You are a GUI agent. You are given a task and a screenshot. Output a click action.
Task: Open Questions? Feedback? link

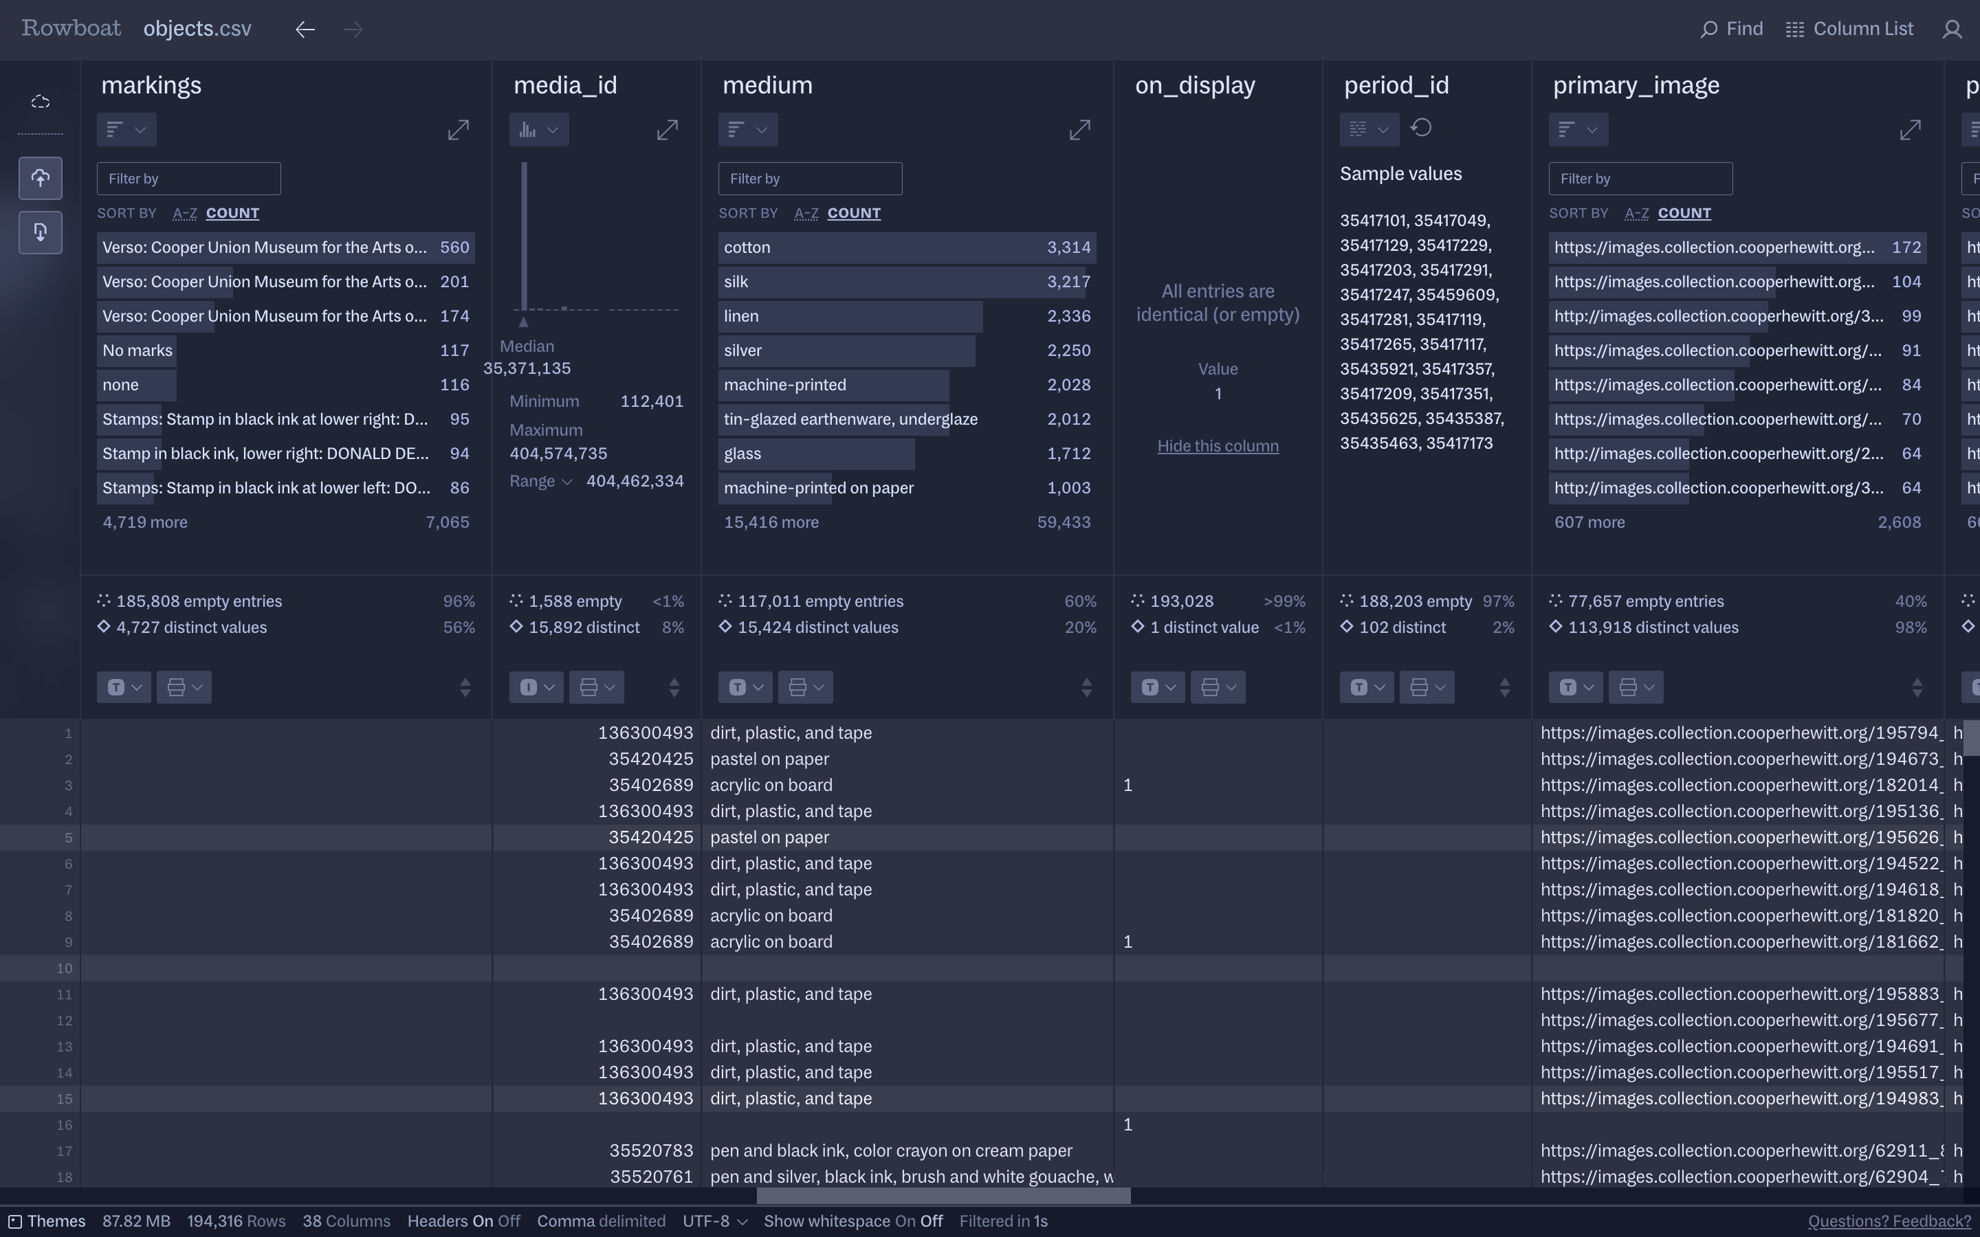(x=1889, y=1221)
